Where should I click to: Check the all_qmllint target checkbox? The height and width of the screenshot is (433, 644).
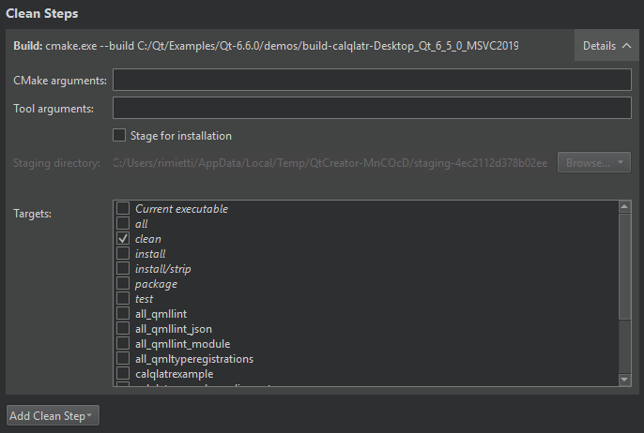coord(123,314)
